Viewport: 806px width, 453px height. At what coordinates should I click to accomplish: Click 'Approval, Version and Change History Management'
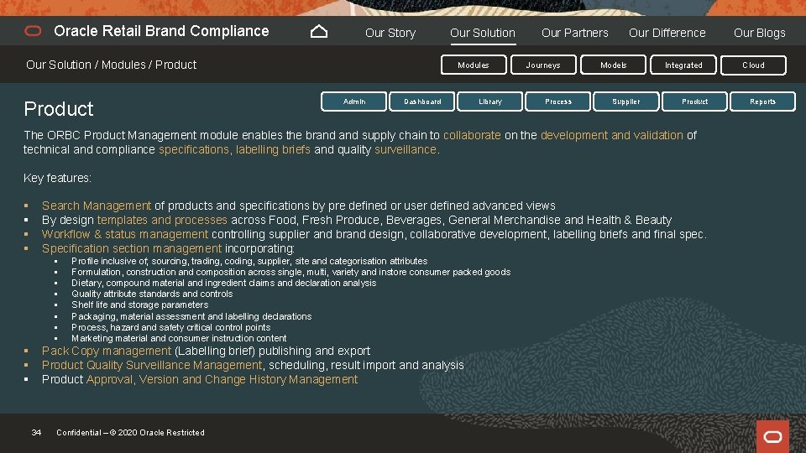click(x=222, y=379)
